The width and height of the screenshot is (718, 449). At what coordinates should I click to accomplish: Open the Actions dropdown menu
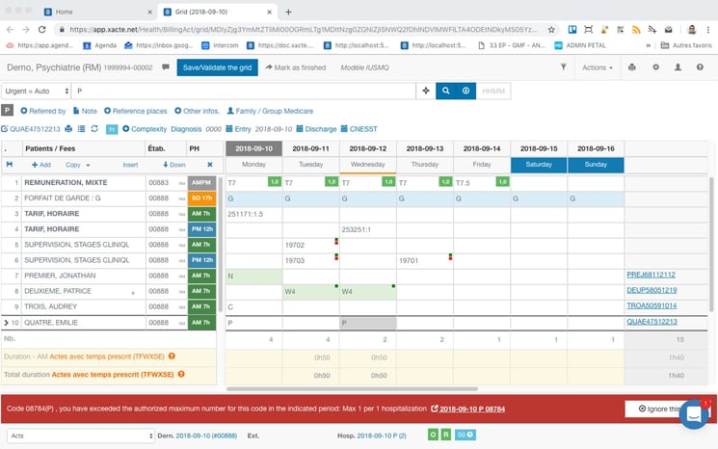tap(598, 67)
